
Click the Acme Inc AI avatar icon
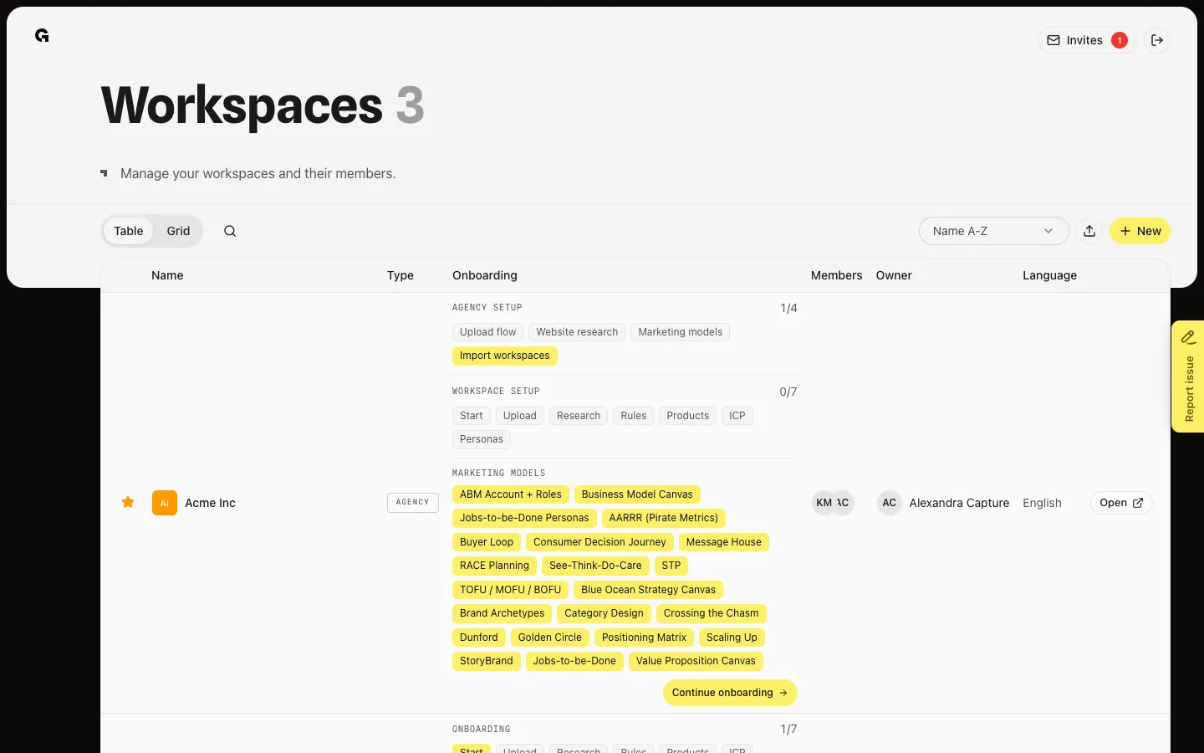(x=165, y=503)
